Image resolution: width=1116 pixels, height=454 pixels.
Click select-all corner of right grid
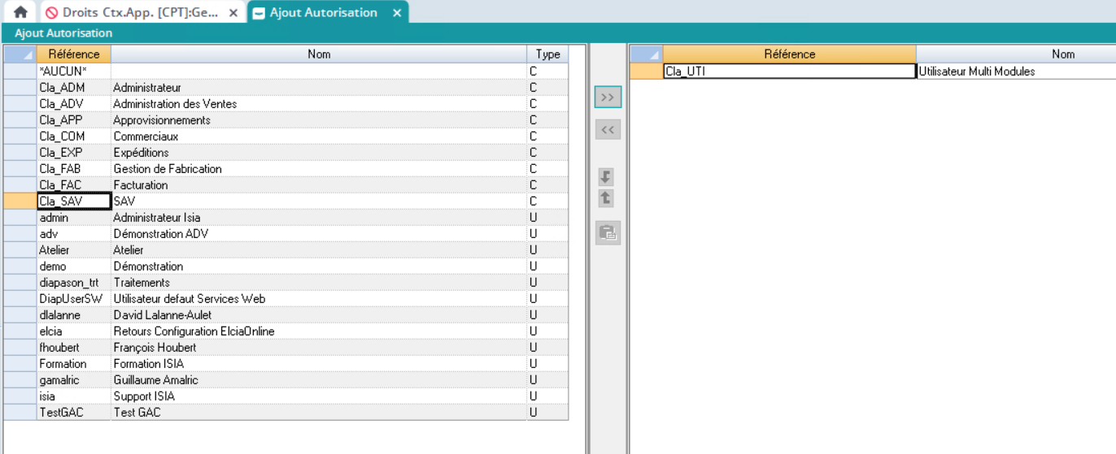click(647, 54)
